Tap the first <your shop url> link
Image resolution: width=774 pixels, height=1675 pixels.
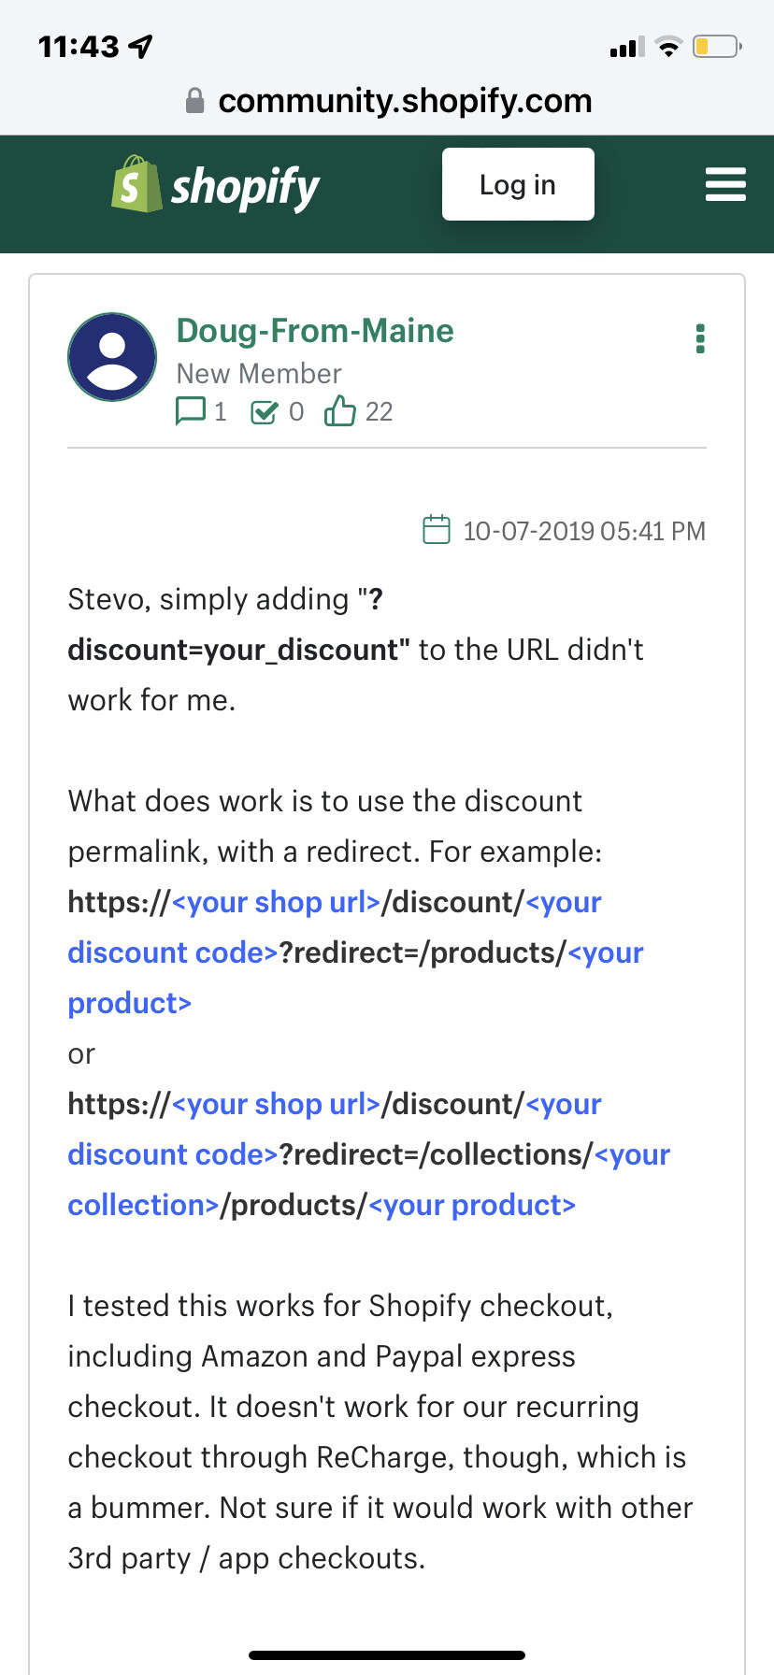(x=276, y=902)
